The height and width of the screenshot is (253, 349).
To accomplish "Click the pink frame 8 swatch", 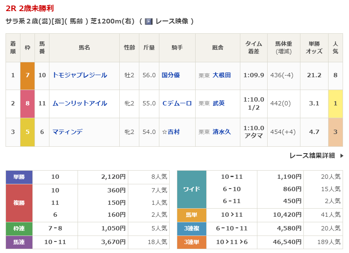I will (27, 104).
